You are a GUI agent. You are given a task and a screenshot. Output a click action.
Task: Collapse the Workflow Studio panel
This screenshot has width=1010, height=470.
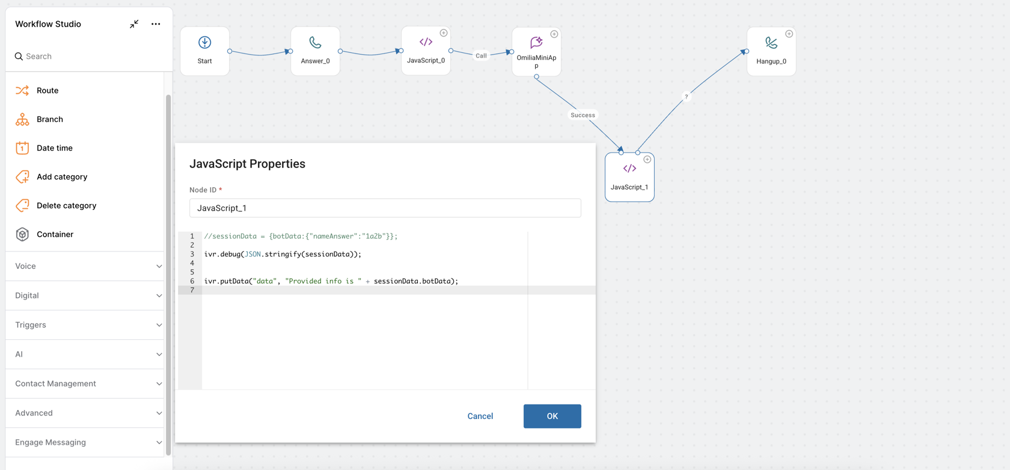click(134, 24)
